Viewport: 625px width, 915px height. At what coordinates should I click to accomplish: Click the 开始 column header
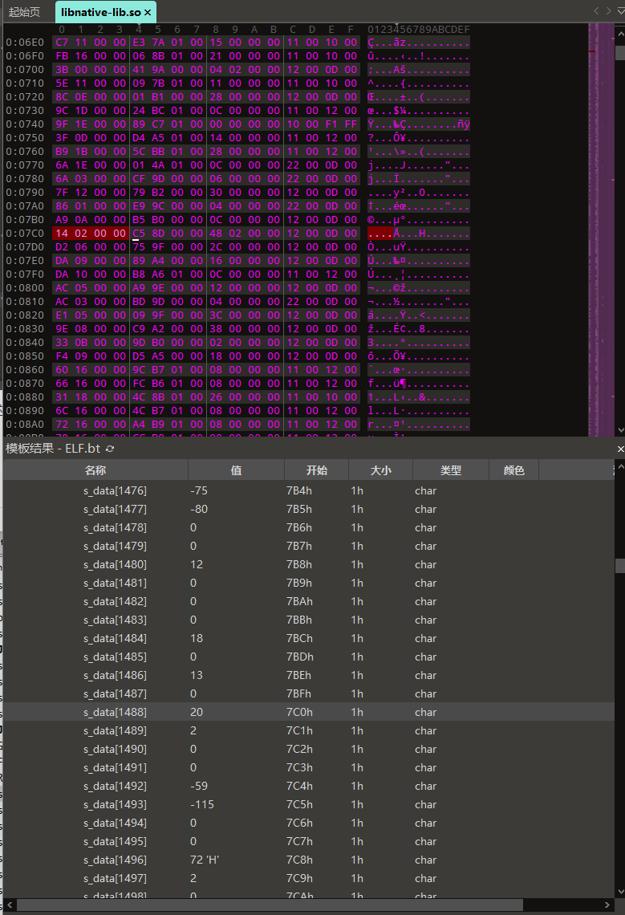tap(316, 470)
